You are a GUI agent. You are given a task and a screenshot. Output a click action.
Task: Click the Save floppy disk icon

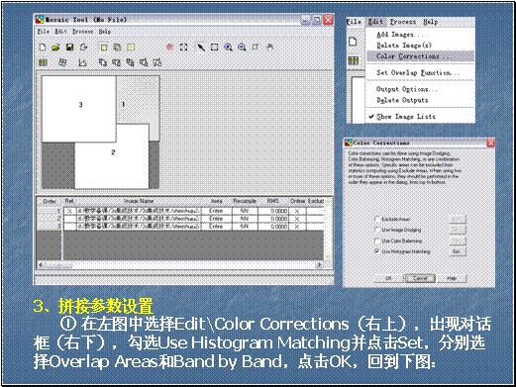[x=69, y=48]
